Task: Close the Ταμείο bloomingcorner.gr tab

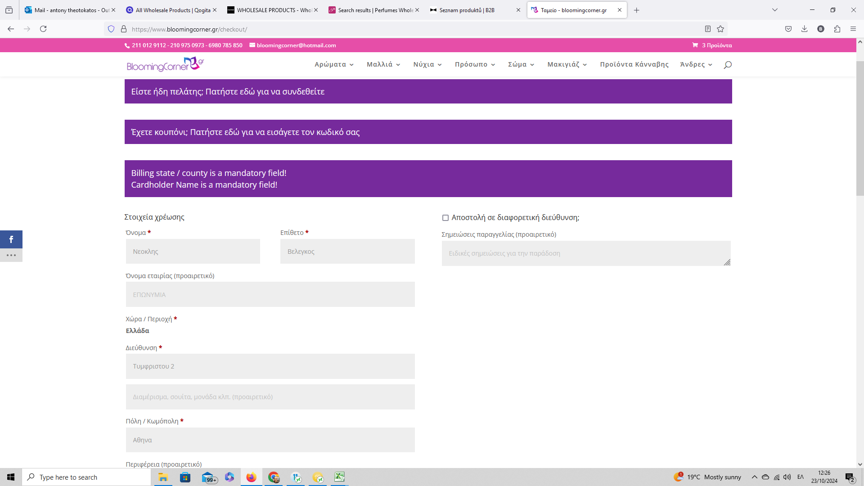Action: [620, 10]
